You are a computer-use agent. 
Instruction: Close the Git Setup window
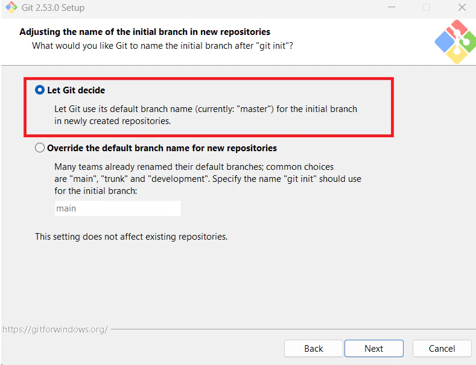(x=462, y=7)
